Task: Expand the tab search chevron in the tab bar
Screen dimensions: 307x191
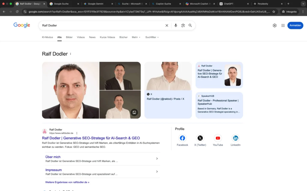Action: coord(303,4)
